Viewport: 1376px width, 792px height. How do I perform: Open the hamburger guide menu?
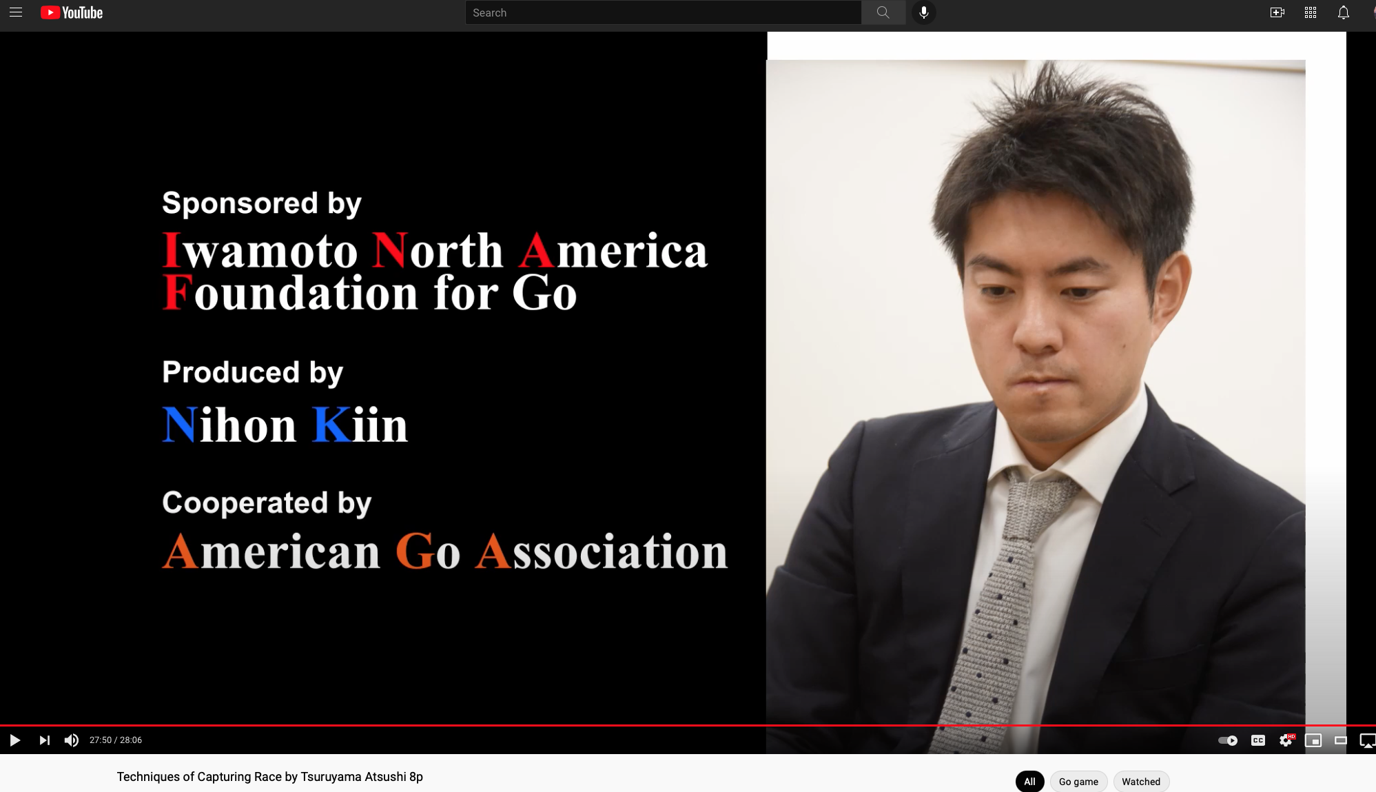(x=16, y=12)
